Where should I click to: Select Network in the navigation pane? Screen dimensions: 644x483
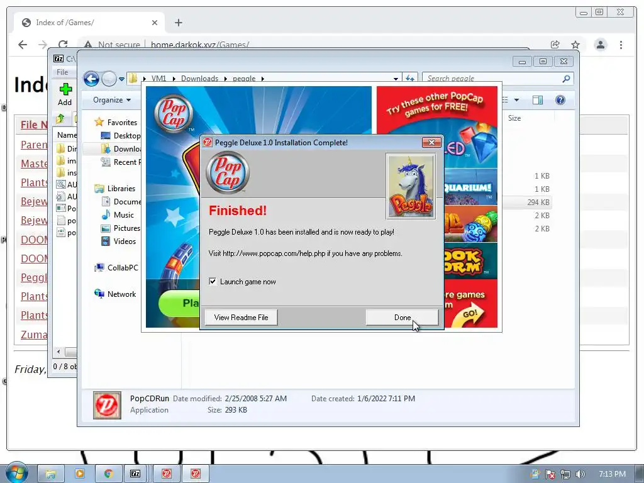[121, 294]
